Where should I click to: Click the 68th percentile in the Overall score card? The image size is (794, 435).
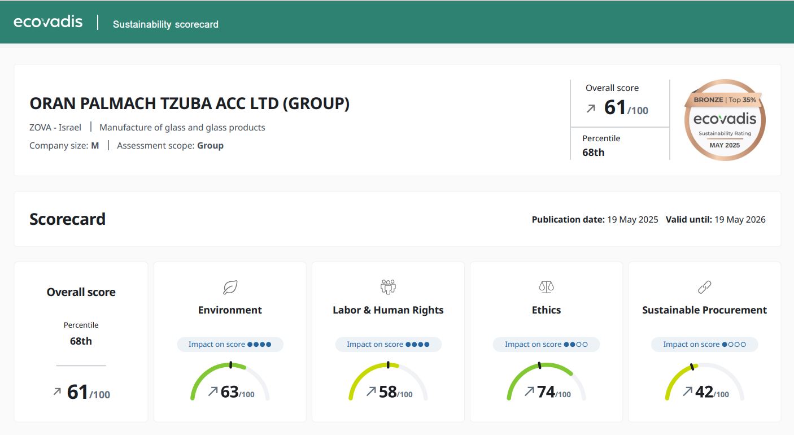pyautogui.click(x=81, y=341)
